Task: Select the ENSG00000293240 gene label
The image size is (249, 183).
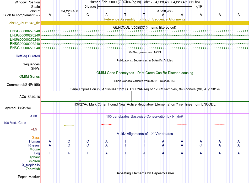Action: 25,44
